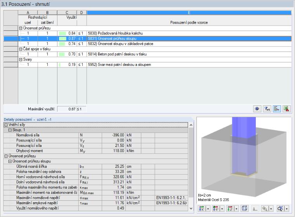The height and width of the screenshot is (217, 295).
Task: Click the 0.84 utilization green bar
Action: [62, 33]
